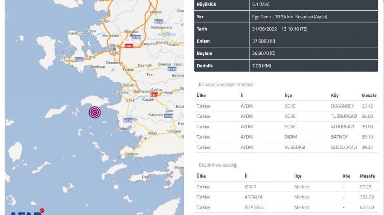Image resolution: width=384 pixels, height=215 pixels.
Task: Click the D310 road shield near Kiraz
Action: pyautogui.click(x=172, y=68)
